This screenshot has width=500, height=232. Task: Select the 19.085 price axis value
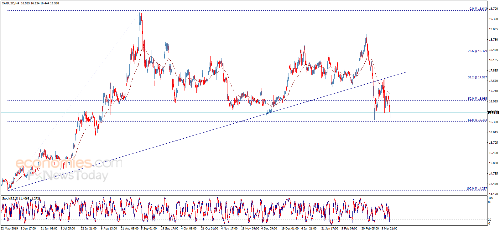coord(493,29)
